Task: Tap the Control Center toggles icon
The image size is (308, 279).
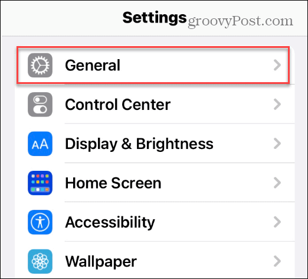Action: (x=40, y=105)
